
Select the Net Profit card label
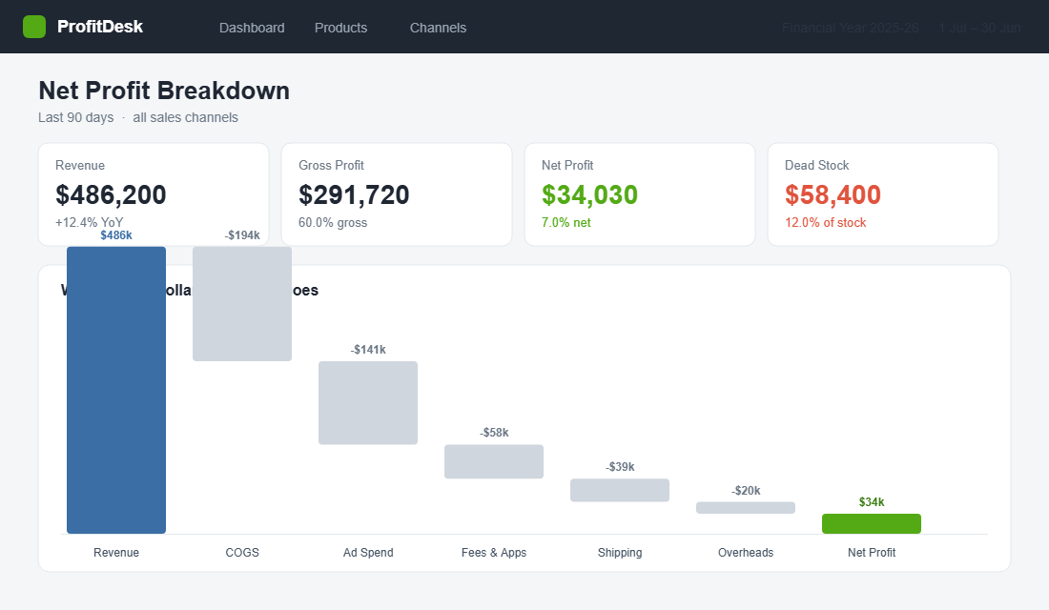coord(567,165)
